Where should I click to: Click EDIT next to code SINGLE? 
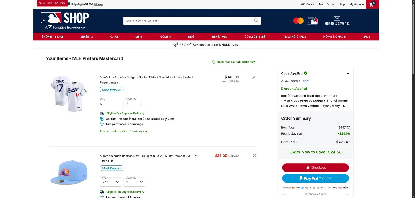tap(305, 81)
